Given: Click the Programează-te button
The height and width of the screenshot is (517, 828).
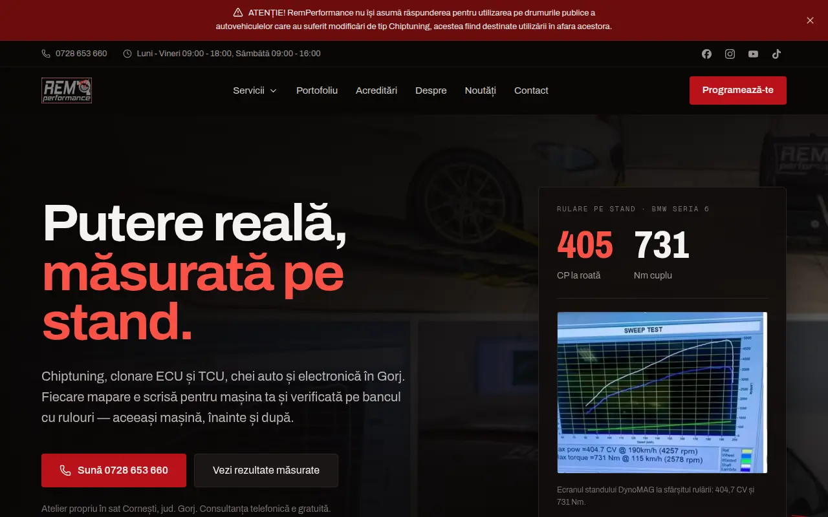Looking at the screenshot, I should [738, 90].
